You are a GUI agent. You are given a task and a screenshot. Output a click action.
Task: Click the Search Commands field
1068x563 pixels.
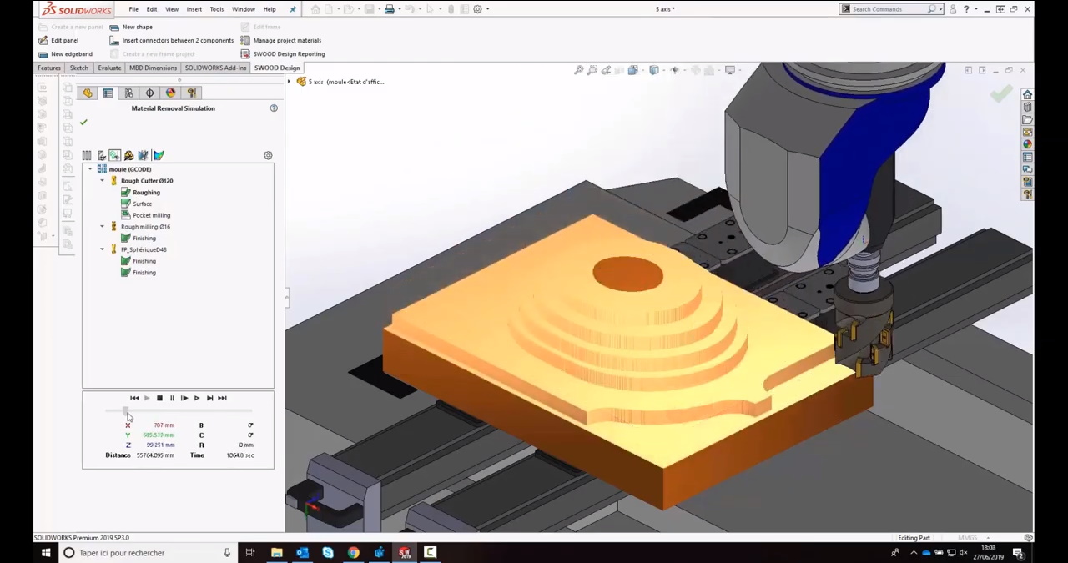[x=888, y=9]
